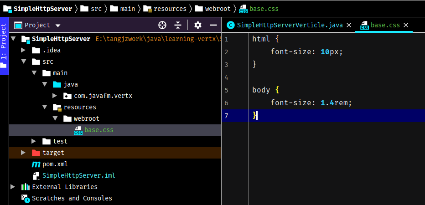Select base.css in the project tree
Image resolution: width=425 pixels, height=205 pixels.
point(98,130)
